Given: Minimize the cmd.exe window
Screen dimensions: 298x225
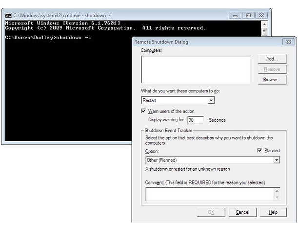Looking at the screenshot, I should [235, 16].
